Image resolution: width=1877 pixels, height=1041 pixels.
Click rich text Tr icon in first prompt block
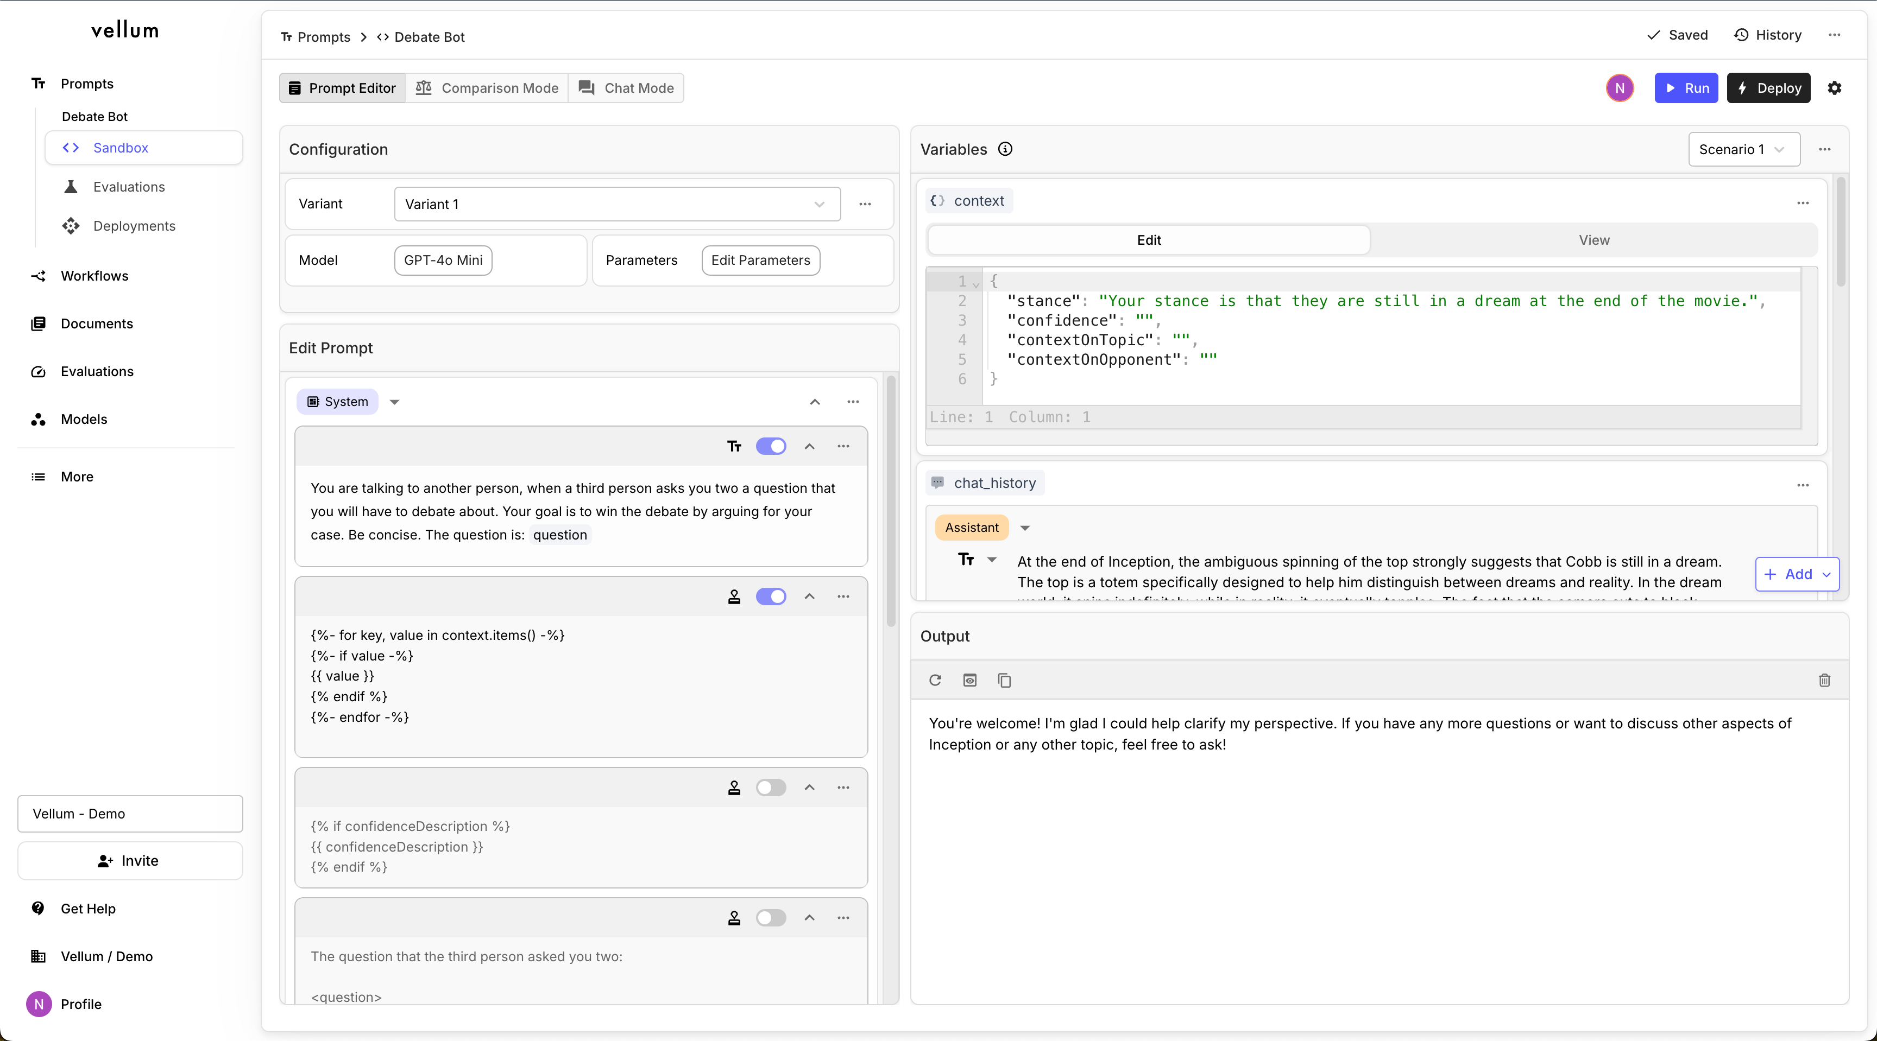click(x=734, y=446)
